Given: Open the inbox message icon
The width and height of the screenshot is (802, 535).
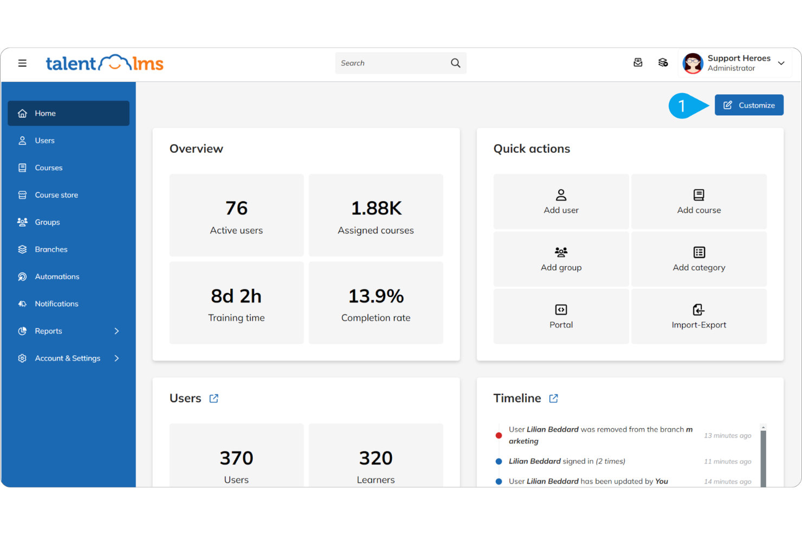Looking at the screenshot, I should pos(638,62).
